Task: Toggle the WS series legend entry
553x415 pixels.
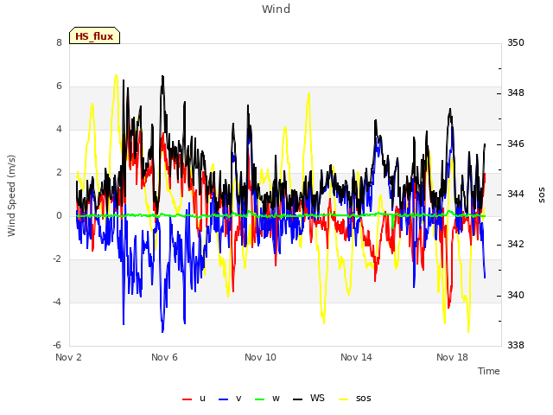Action: click(308, 398)
